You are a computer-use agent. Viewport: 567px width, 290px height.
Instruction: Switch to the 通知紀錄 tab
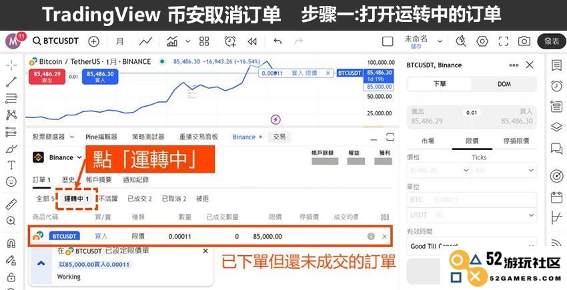coord(135,180)
